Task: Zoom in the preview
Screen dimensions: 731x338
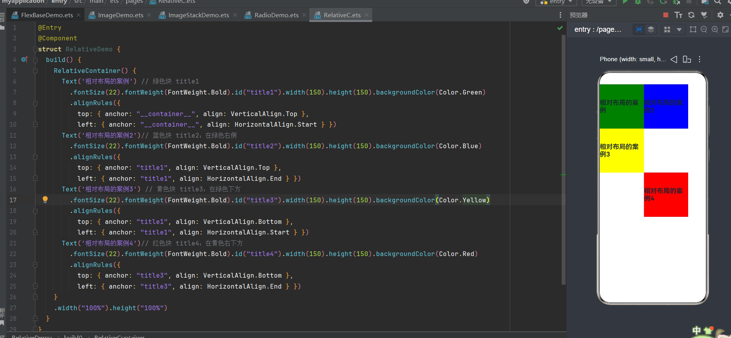Action: click(715, 29)
